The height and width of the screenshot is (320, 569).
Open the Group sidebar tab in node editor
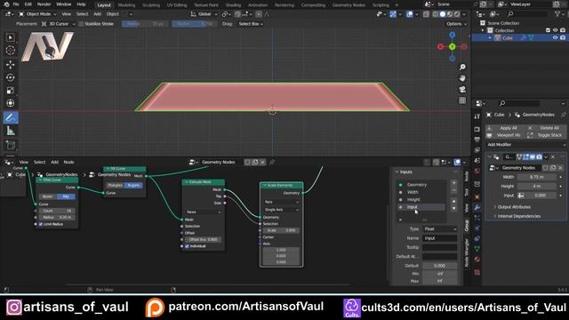coord(467,225)
